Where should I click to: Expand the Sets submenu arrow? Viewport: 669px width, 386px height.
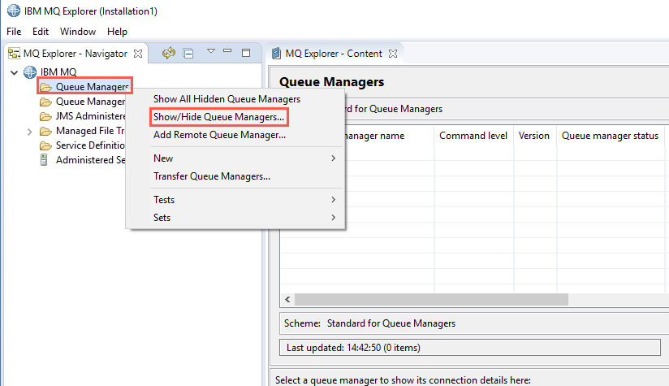333,218
